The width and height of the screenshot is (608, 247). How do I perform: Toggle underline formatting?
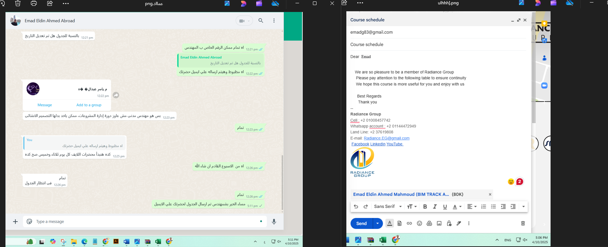point(445,206)
